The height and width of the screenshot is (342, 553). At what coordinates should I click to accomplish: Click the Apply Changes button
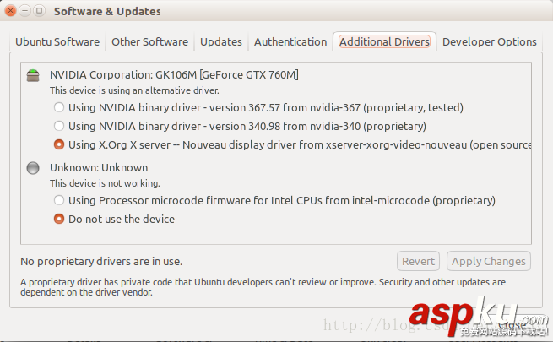pyautogui.click(x=490, y=261)
